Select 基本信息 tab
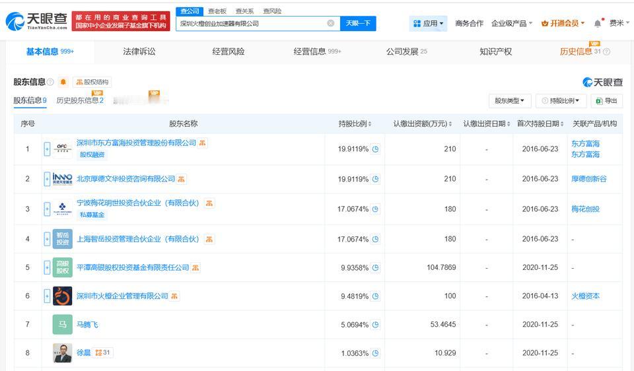Viewport: 634px width, 371px height. point(50,51)
